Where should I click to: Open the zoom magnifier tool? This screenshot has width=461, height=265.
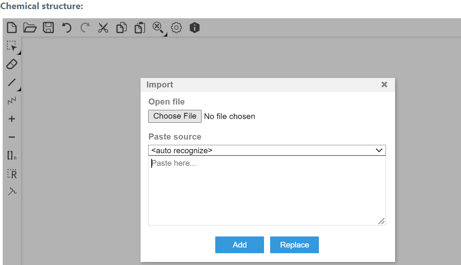coord(158,28)
